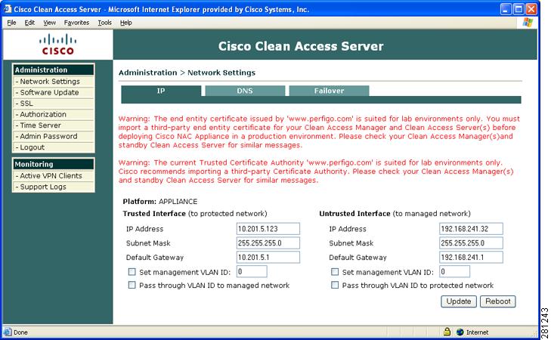
Task: Click the page icon next to Done
Action: pos(8,332)
